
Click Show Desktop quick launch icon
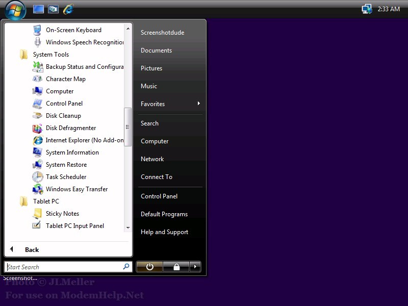pyautogui.click(x=39, y=9)
